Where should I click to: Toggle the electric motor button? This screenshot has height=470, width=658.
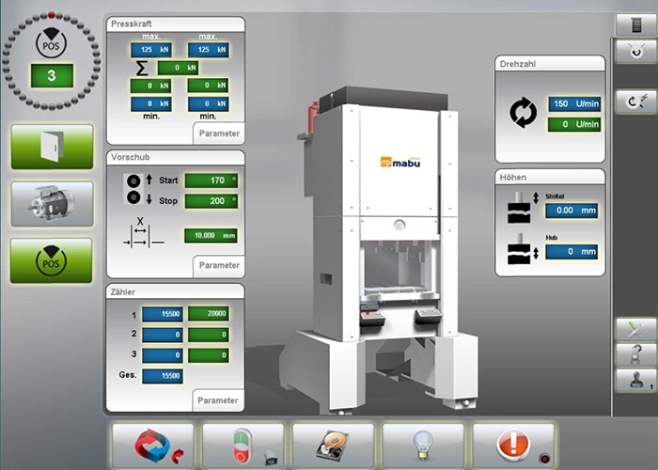tap(52, 204)
